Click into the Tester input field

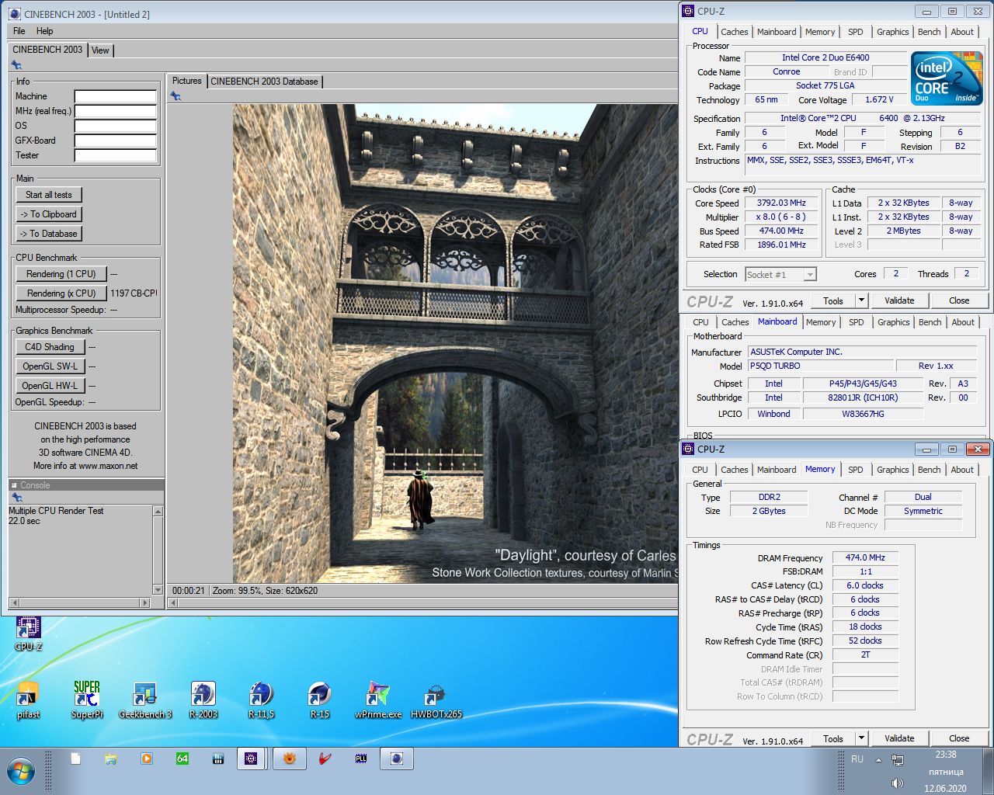pos(116,155)
